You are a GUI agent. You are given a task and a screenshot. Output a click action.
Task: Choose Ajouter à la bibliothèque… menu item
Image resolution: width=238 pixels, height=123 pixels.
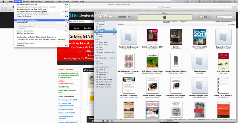tap(41, 20)
